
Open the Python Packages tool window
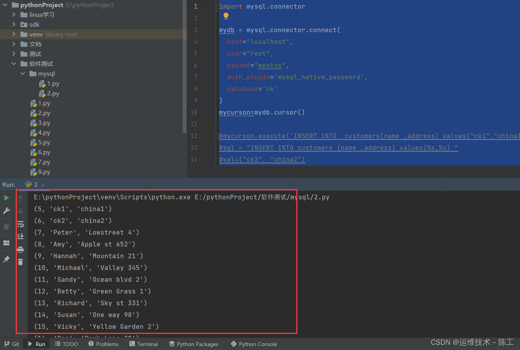193,344
